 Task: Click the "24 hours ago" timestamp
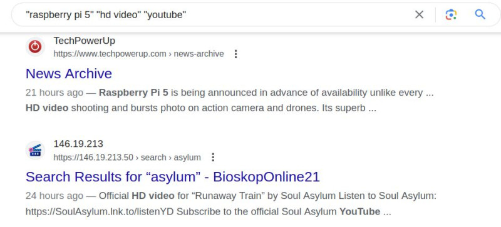pyautogui.click(x=54, y=196)
